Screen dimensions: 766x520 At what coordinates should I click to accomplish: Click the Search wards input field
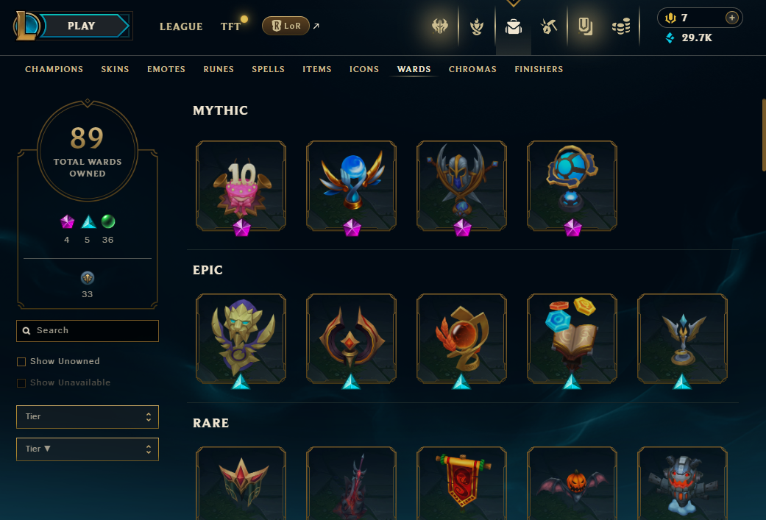[x=88, y=331]
